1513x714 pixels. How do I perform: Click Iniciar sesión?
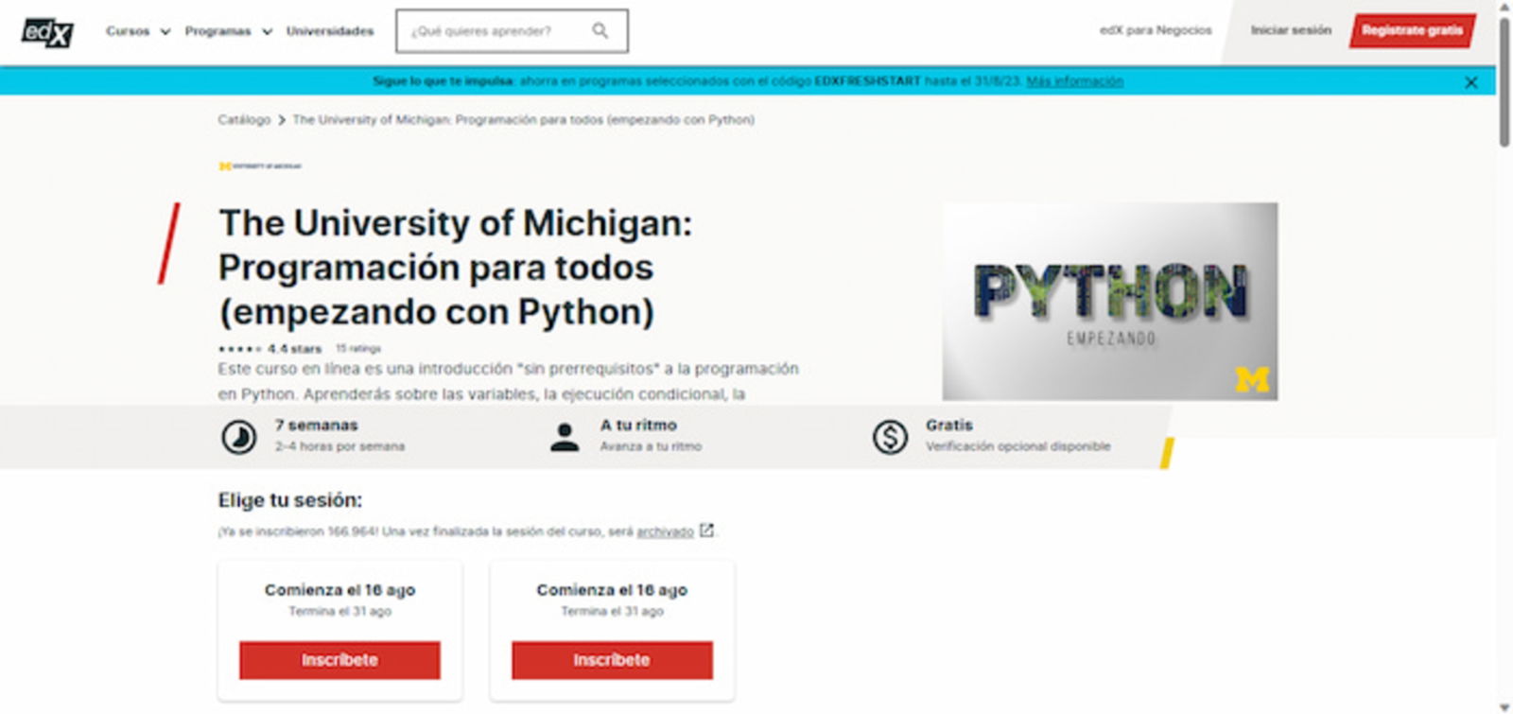1291,30
